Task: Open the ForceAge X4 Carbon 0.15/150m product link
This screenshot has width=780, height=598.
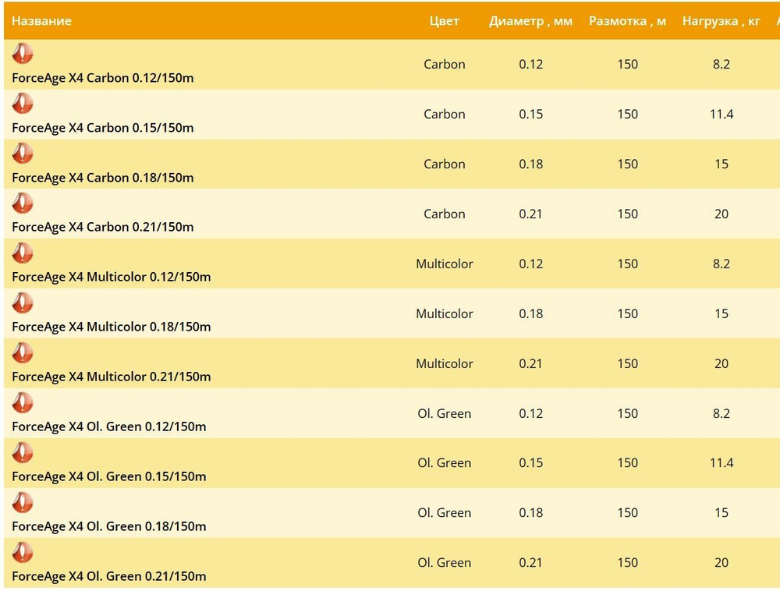Action: click(102, 128)
